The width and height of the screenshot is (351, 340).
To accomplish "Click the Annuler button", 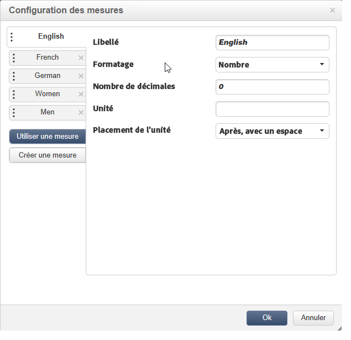I will click(x=313, y=318).
